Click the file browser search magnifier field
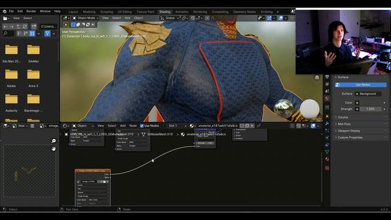This screenshot has width=391, height=220. point(7,34)
